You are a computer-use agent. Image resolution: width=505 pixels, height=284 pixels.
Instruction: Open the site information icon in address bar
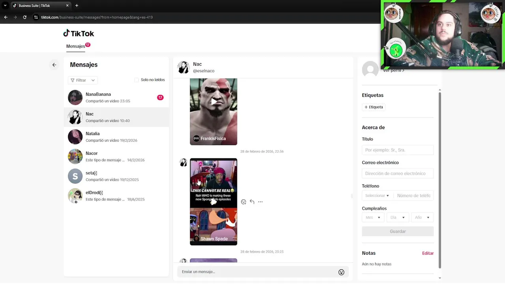(36, 17)
